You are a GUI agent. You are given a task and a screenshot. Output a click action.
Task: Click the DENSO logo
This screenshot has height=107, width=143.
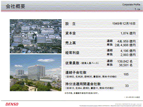tap(12, 104)
